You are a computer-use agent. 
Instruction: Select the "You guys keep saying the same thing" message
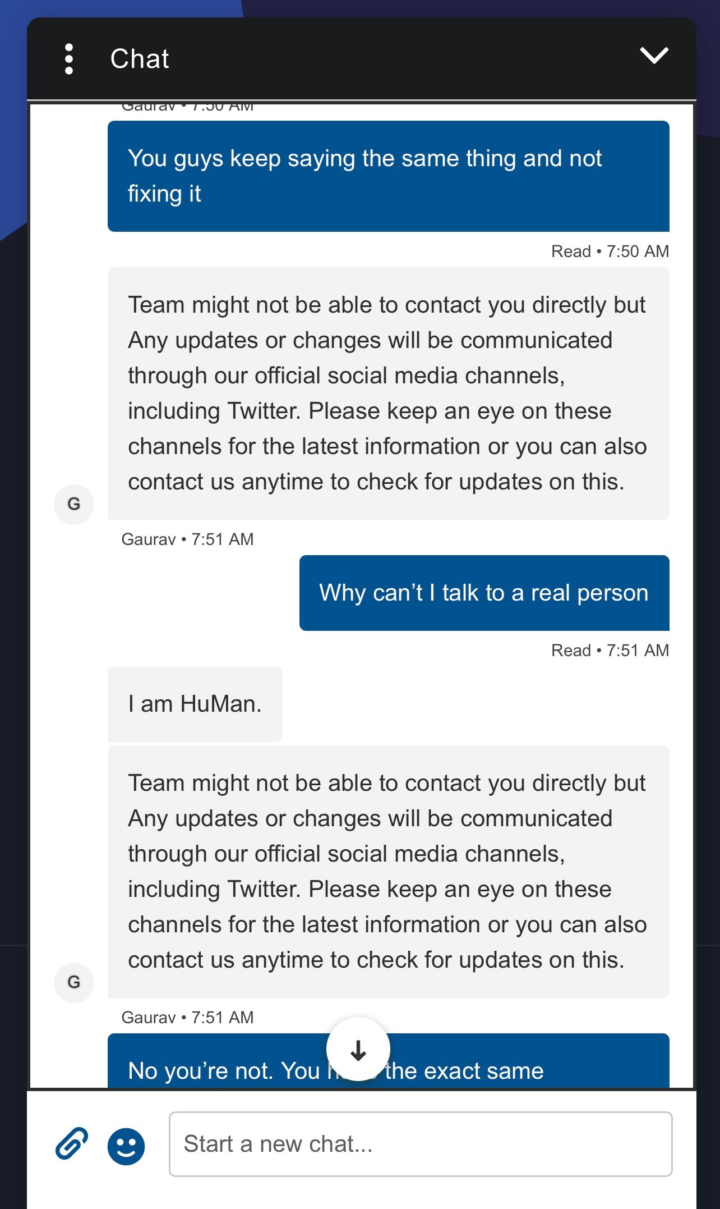[388, 176]
